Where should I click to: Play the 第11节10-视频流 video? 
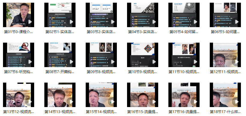195,62
